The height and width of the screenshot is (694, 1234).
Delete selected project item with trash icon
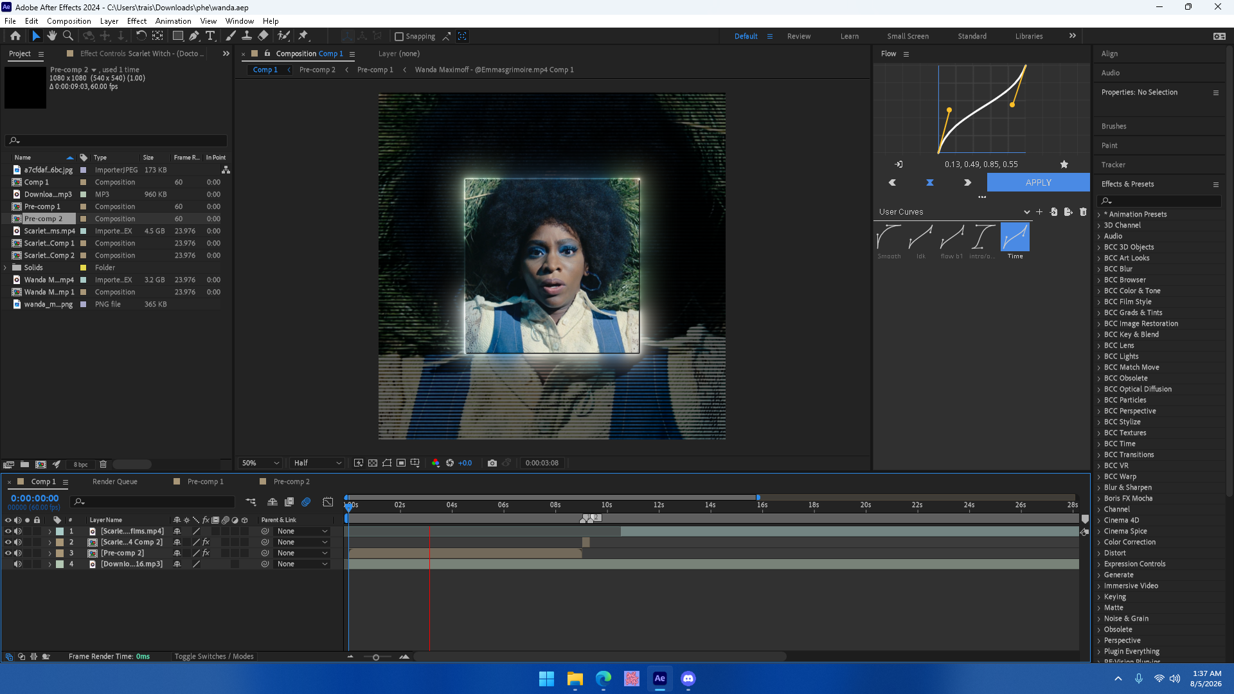[103, 464]
